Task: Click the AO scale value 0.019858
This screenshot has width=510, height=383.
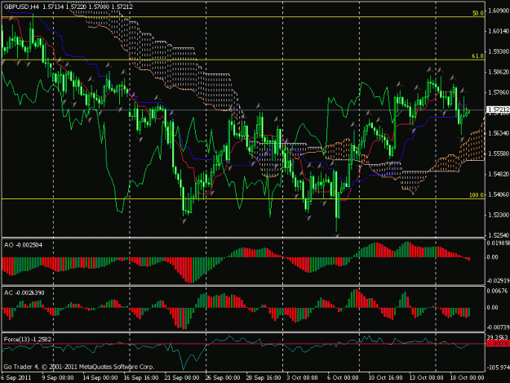Action: [498, 243]
